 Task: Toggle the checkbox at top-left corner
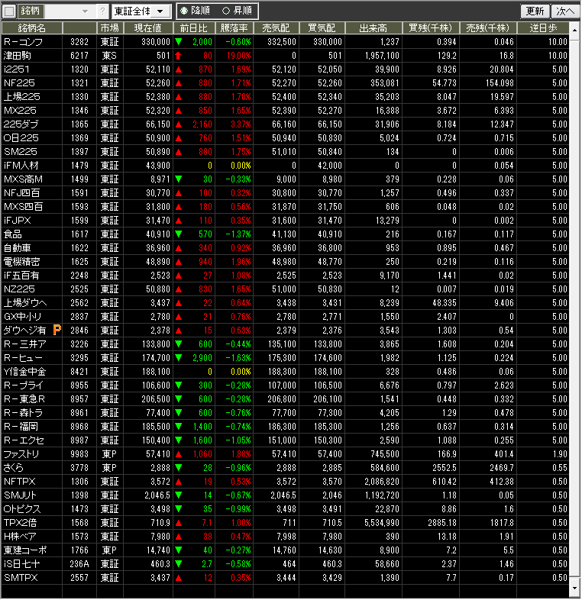9,11
